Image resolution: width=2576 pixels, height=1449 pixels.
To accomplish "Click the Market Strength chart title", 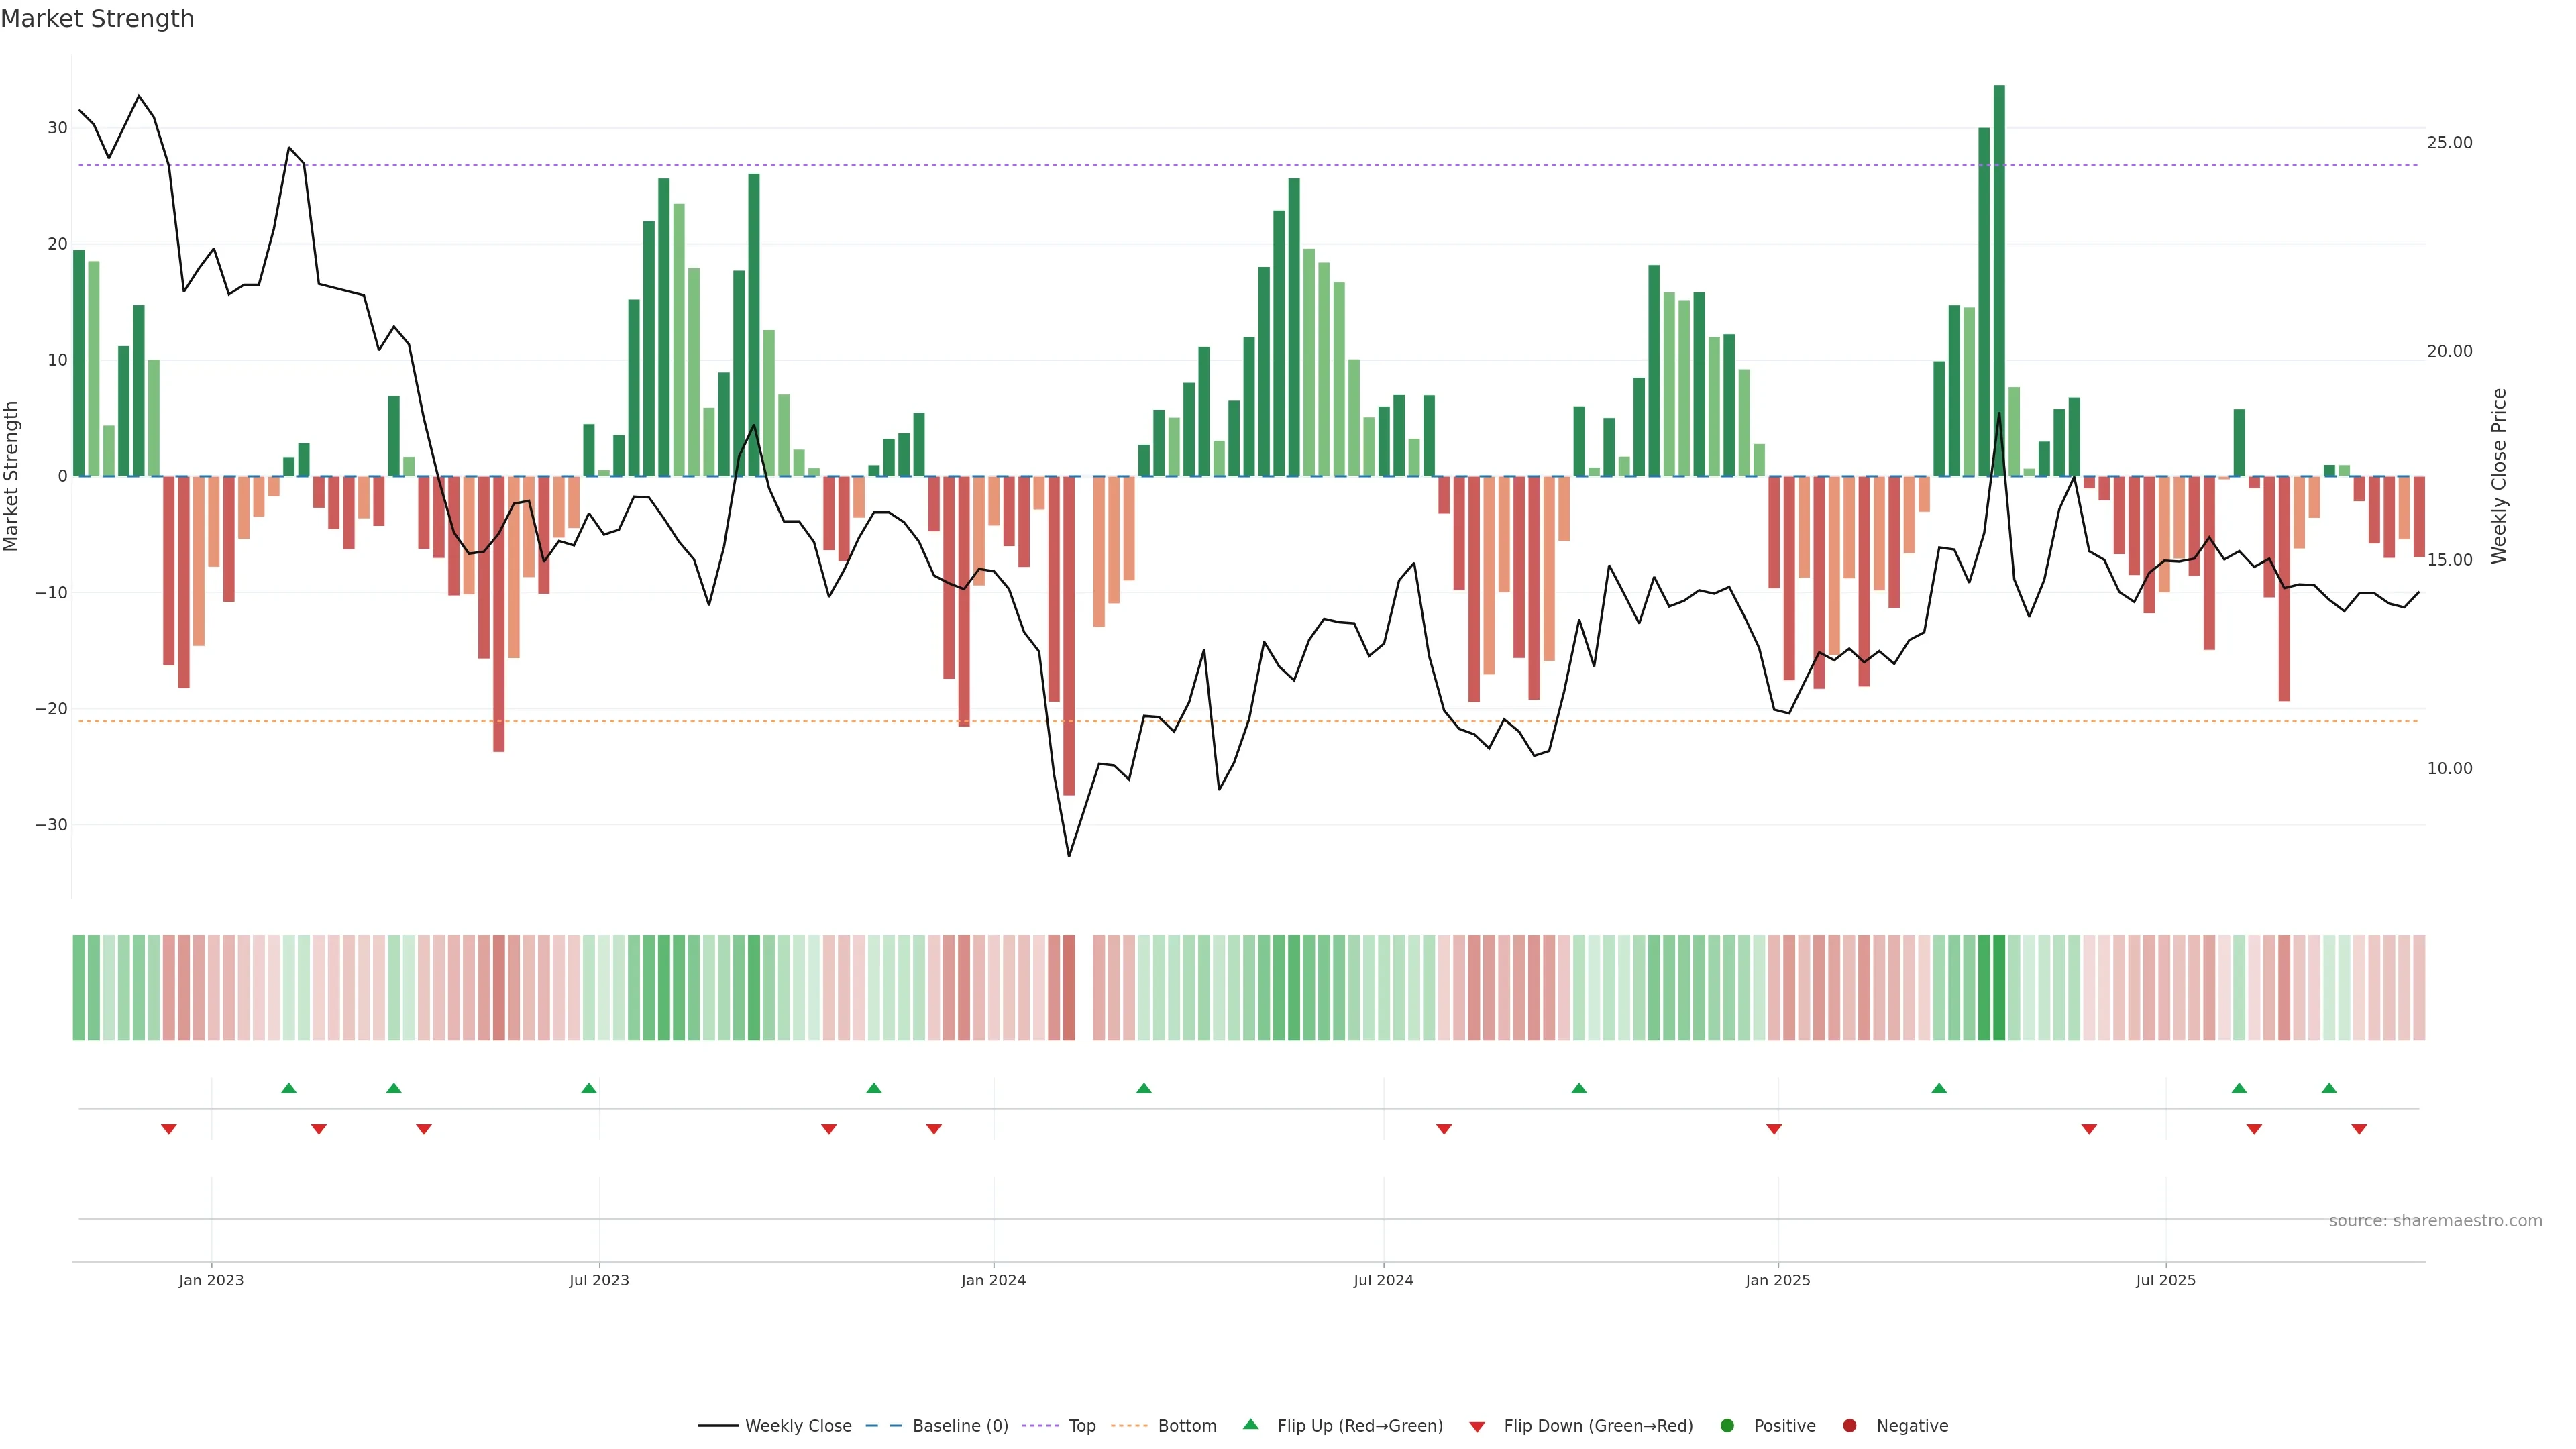I will click(97, 19).
